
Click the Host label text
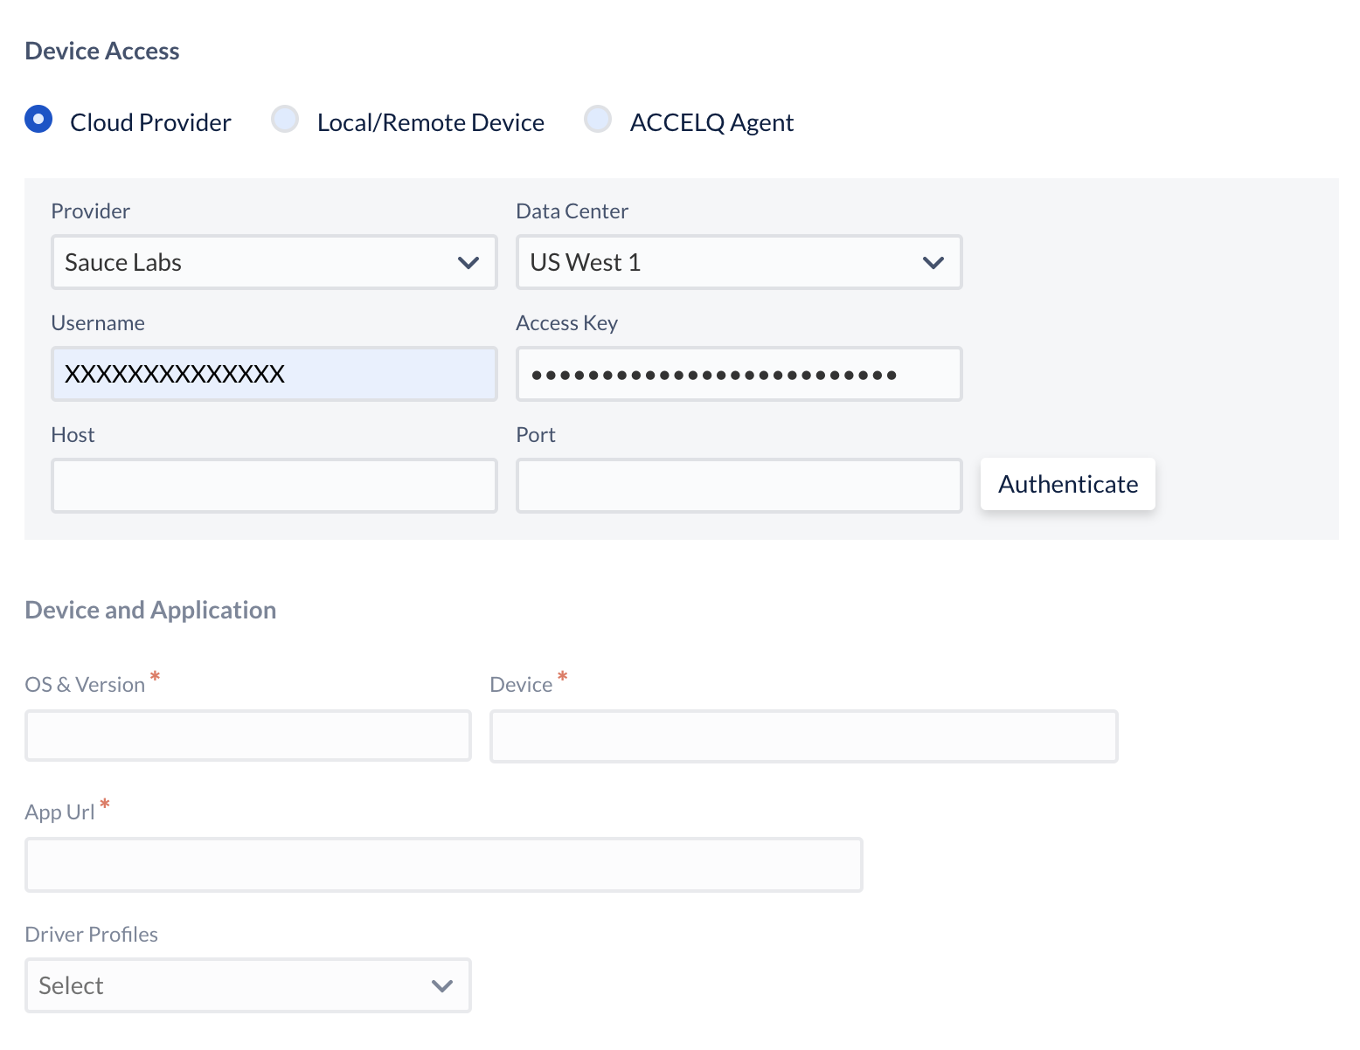pos(73,435)
